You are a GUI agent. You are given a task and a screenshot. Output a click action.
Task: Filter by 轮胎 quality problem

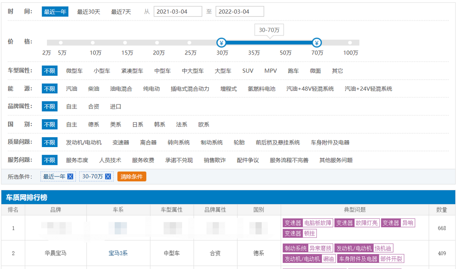239,143
